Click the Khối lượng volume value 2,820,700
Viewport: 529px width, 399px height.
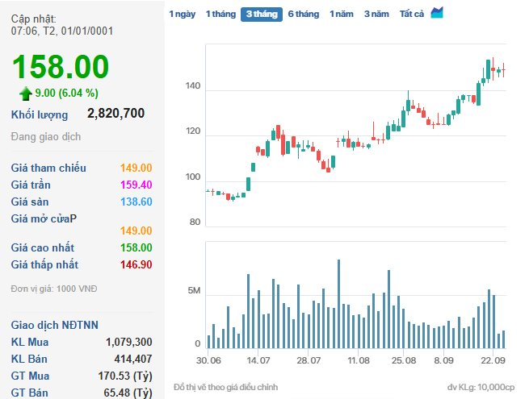[x=115, y=114]
